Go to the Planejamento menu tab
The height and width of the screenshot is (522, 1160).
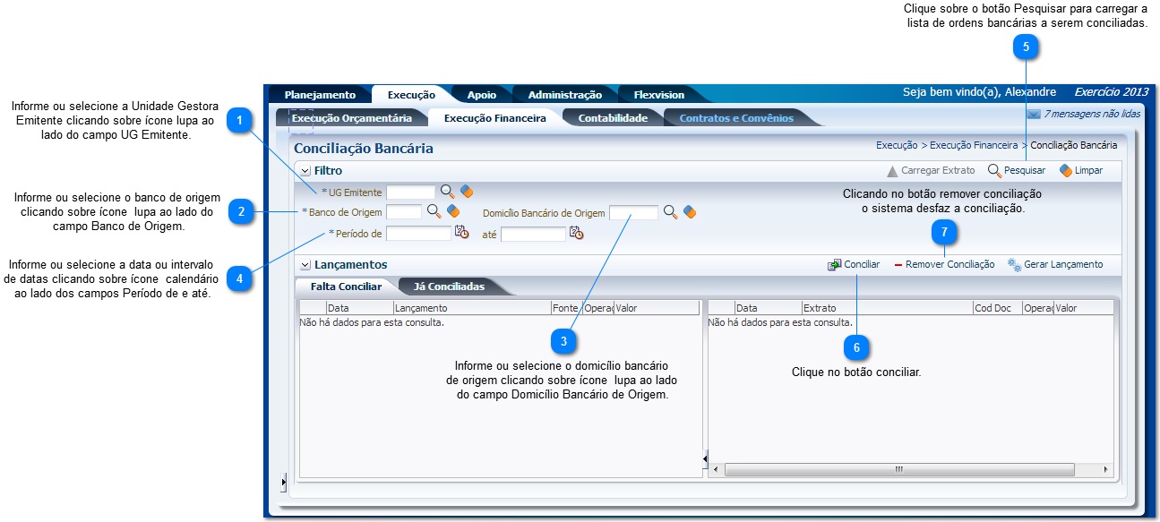tap(320, 95)
